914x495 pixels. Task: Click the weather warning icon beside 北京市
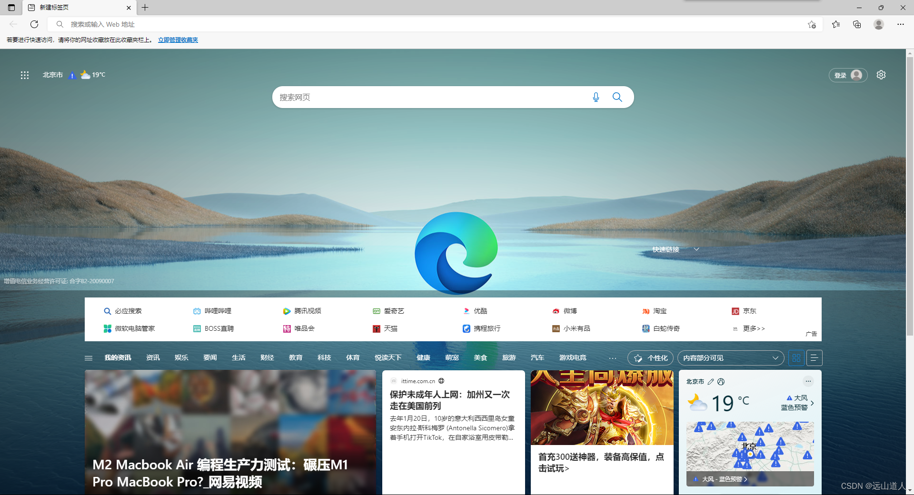(x=72, y=75)
